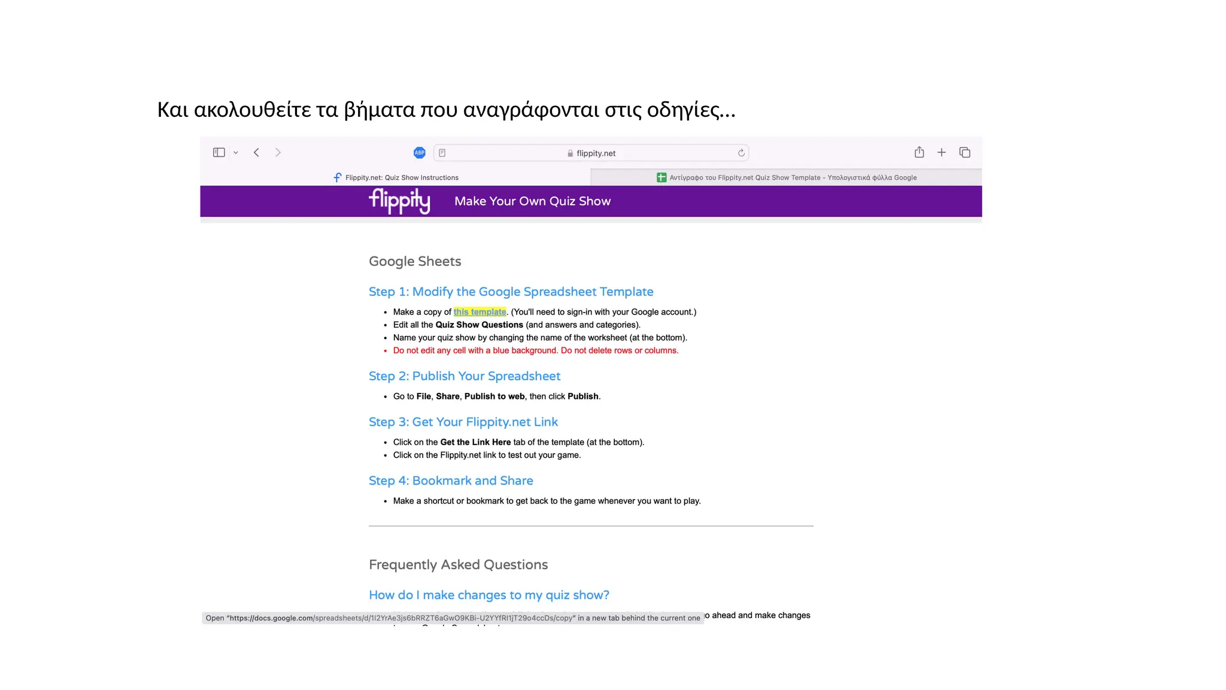
Task: Toggle the Safari sidebar icon
Action: click(219, 153)
